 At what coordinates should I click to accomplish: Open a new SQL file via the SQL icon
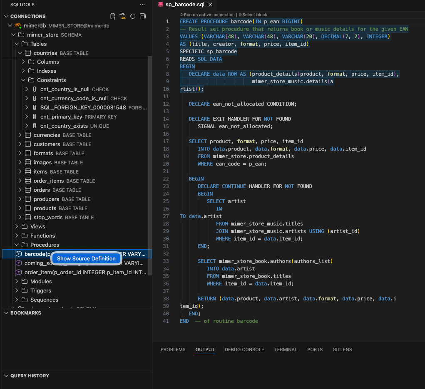[122, 16]
